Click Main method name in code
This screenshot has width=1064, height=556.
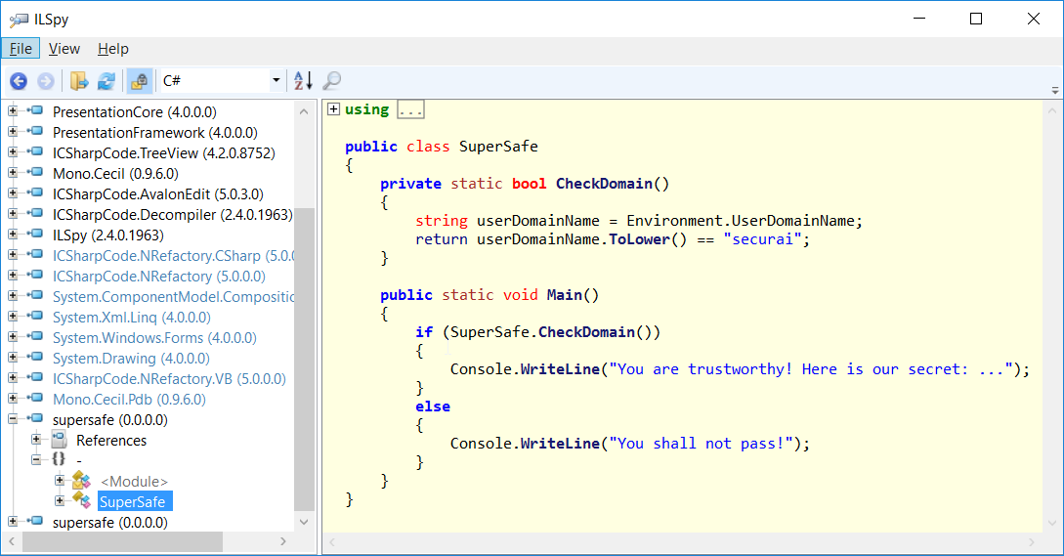[x=565, y=295]
